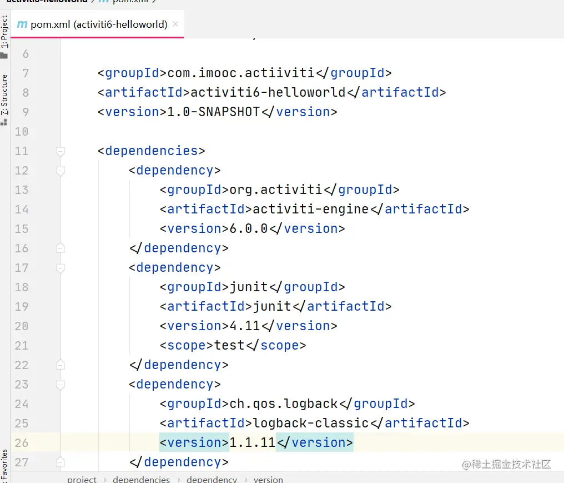Click the Project folder icon in sidebar
Viewport: 564px width, 483px height.
click(x=4, y=56)
